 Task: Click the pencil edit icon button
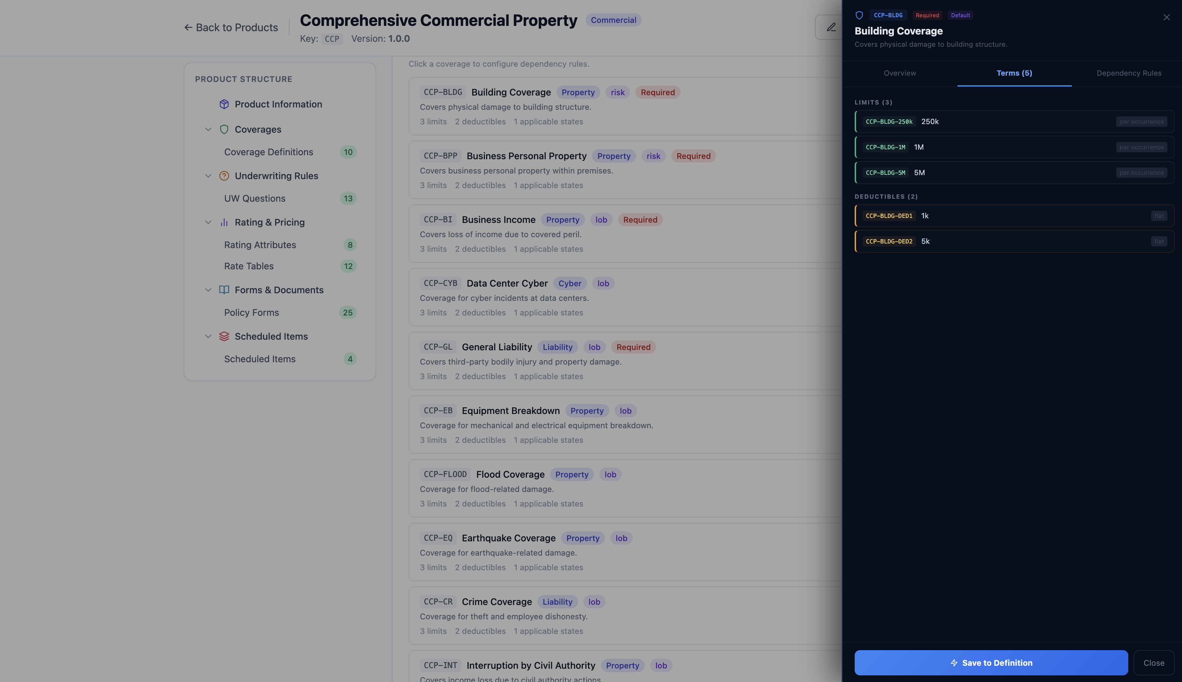pyautogui.click(x=831, y=27)
